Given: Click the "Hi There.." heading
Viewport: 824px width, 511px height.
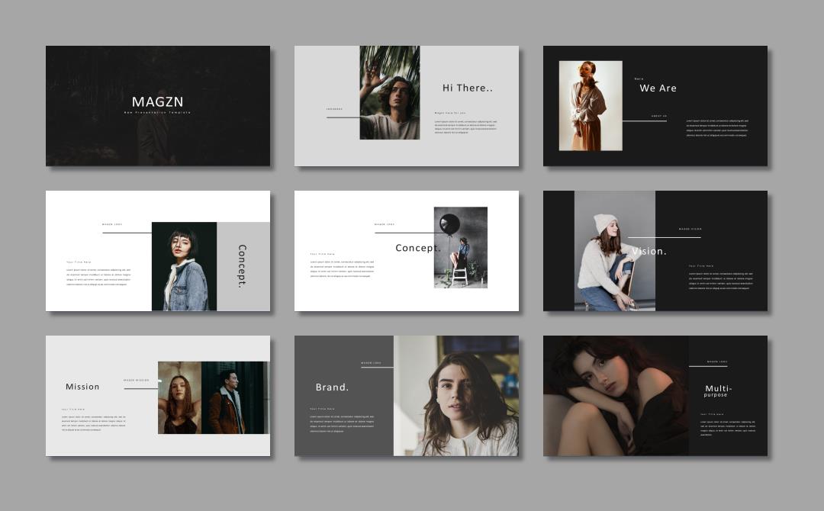Looking at the screenshot, I should pos(468,88).
